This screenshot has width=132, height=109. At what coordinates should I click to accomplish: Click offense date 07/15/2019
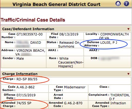click(x=26, y=95)
